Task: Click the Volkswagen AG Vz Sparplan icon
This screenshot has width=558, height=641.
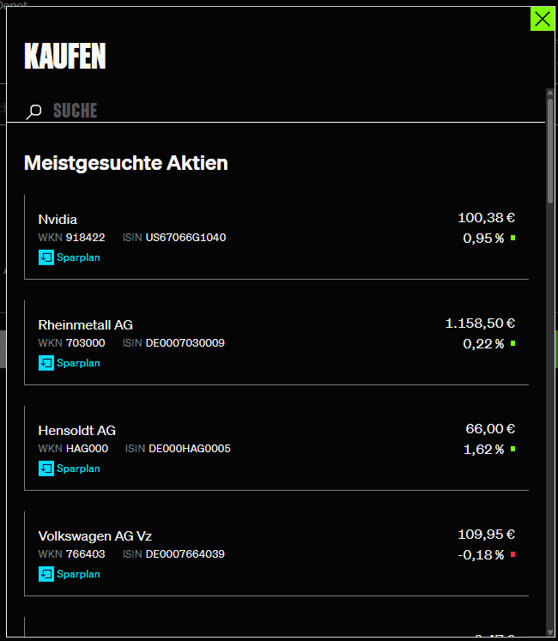Action: (x=46, y=573)
